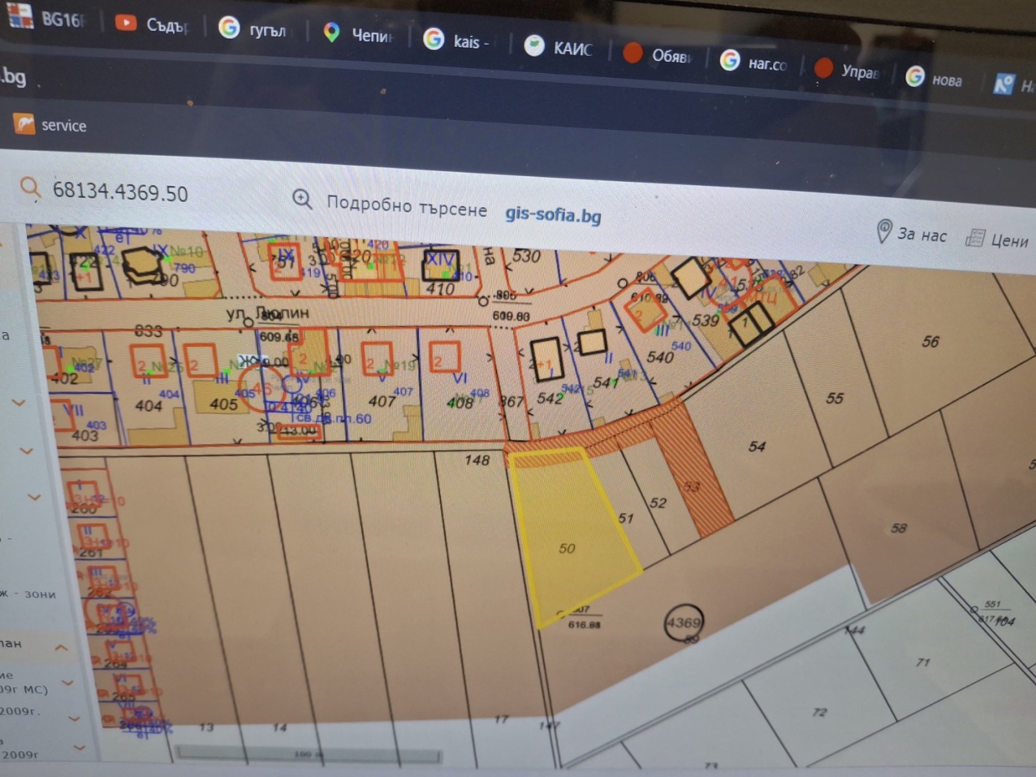
Task: Click the YouTube icon on the Съдър bookmark
Action: click(x=126, y=23)
